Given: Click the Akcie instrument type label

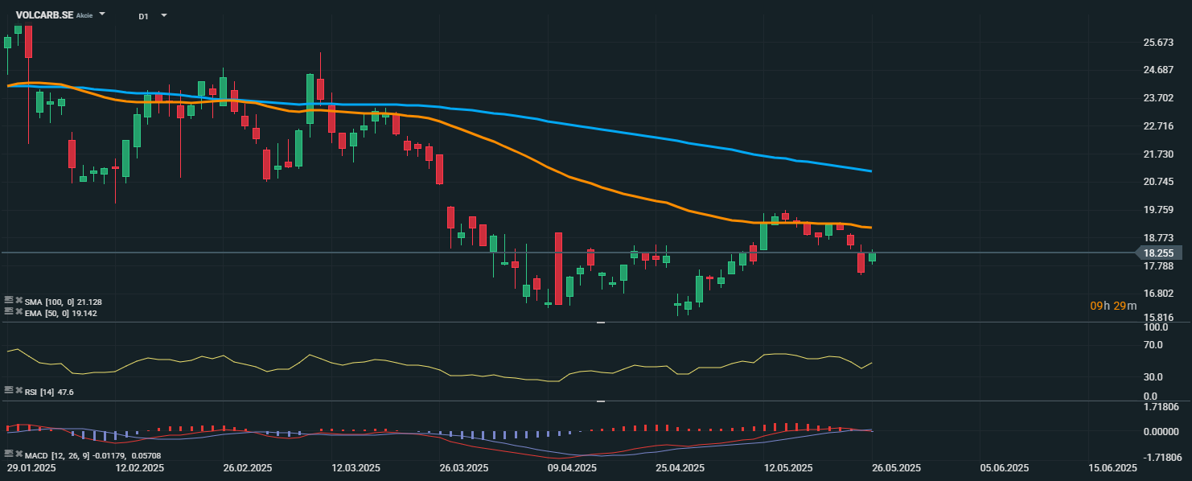Looking at the screenshot, I should tap(84, 15).
